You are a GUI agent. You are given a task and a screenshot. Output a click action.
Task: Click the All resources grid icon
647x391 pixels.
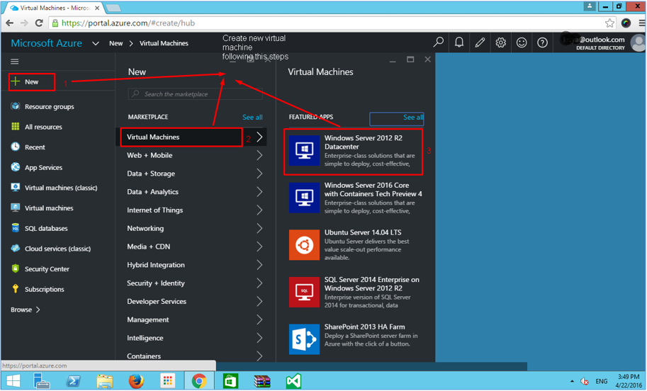point(16,126)
